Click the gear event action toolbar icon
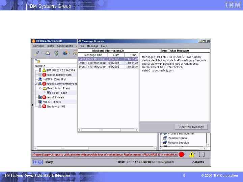243x182 pixels. coord(65,53)
